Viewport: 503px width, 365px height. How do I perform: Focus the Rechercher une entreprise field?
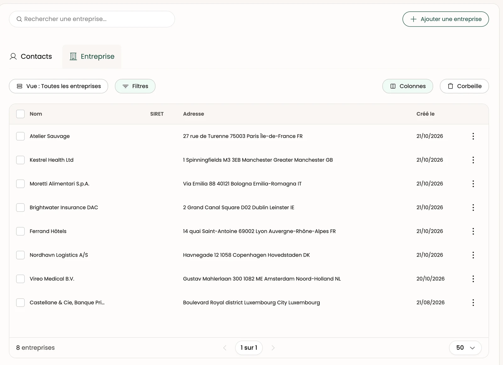(92, 19)
